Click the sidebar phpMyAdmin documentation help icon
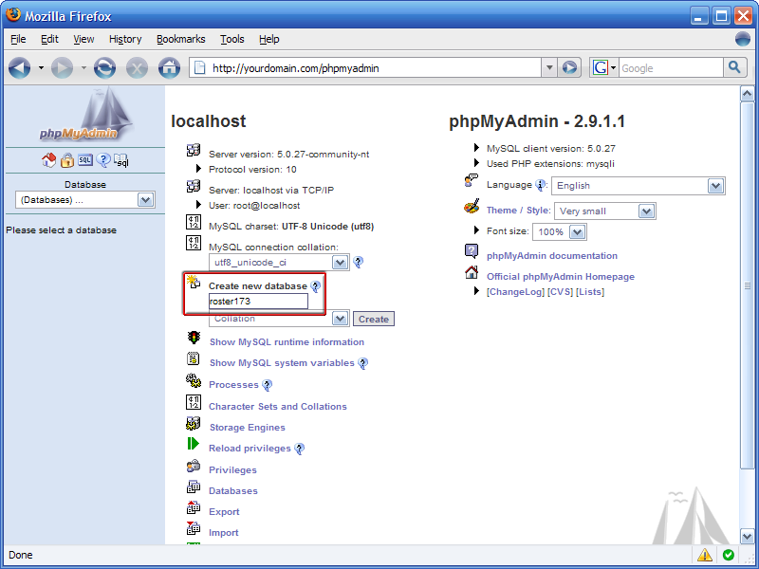Viewport: 759px width, 569px height. (x=103, y=160)
